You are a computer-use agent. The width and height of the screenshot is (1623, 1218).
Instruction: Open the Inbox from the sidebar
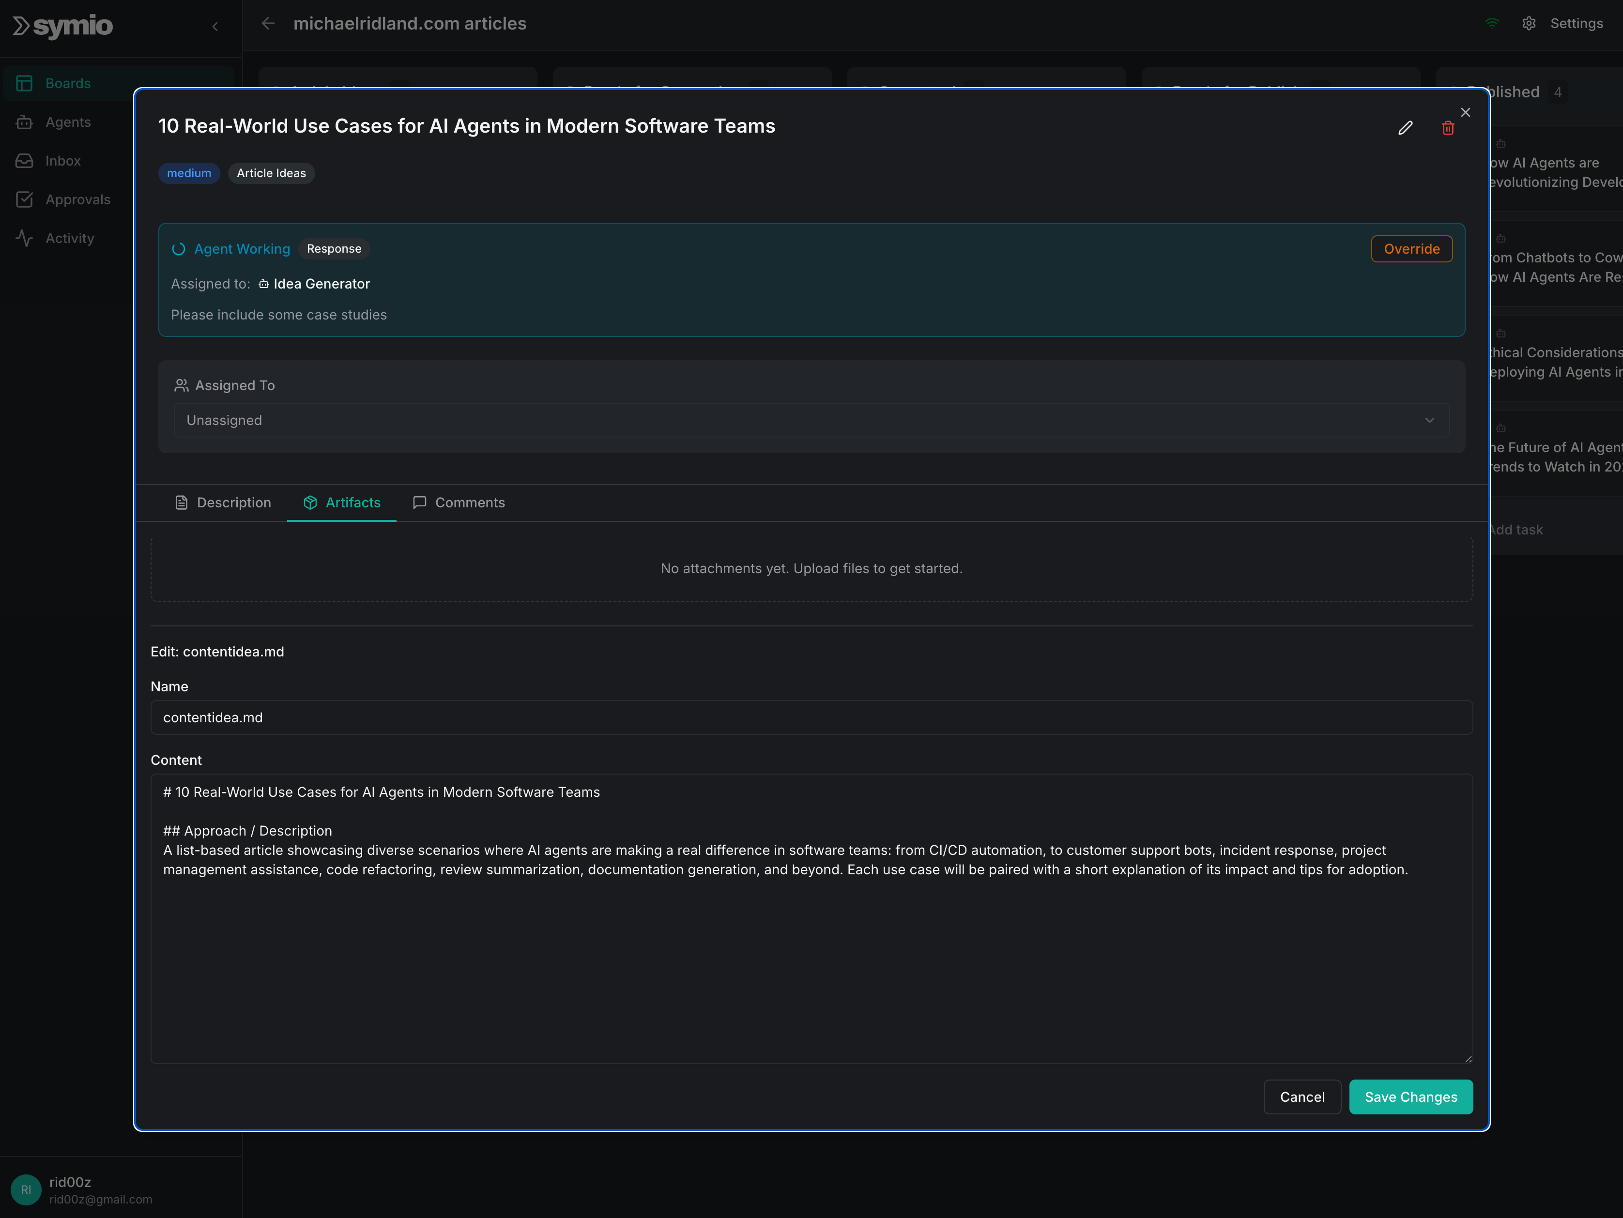pyautogui.click(x=62, y=161)
